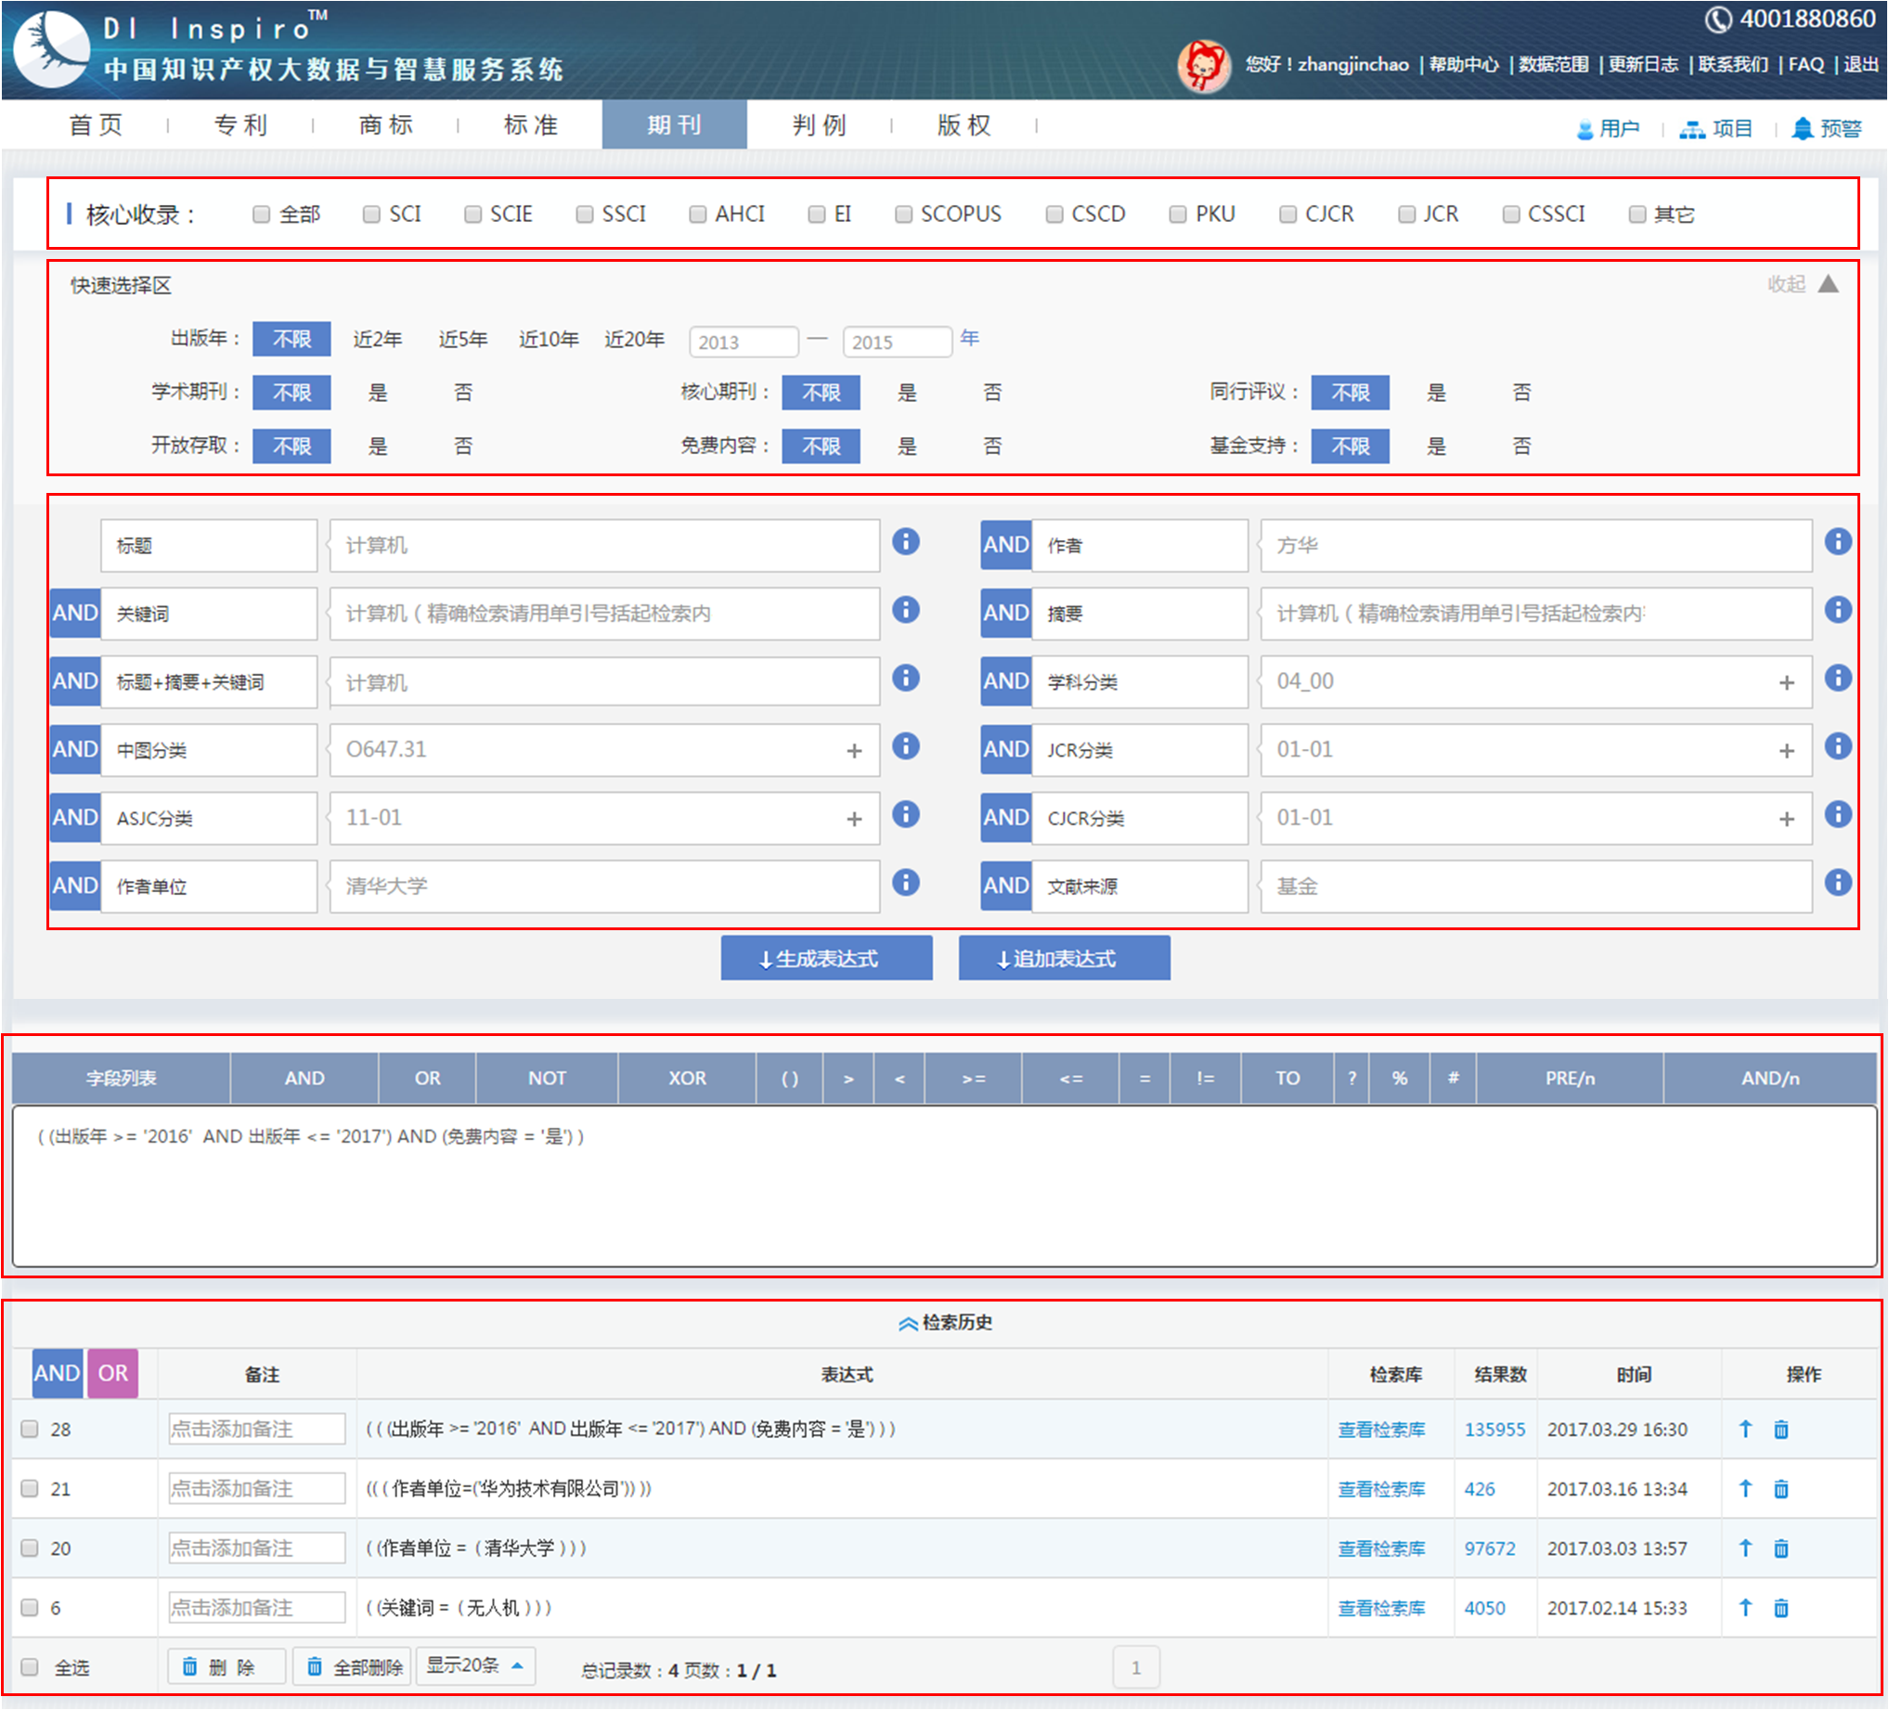Open 项目 icon in top bar
The image size is (1889, 1710).
[x=1691, y=129]
